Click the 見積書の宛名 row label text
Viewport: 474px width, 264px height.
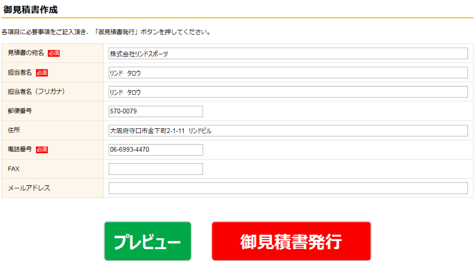point(26,53)
